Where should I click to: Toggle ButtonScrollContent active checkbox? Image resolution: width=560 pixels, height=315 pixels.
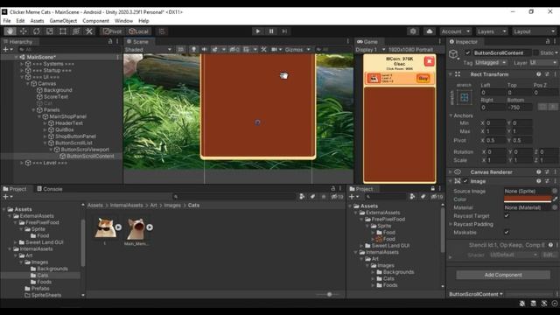pos(467,52)
